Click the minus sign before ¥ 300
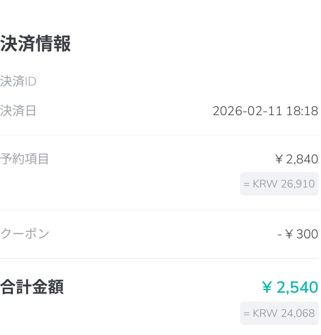The width and height of the screenshot is (321, 335). coord(279,234)
